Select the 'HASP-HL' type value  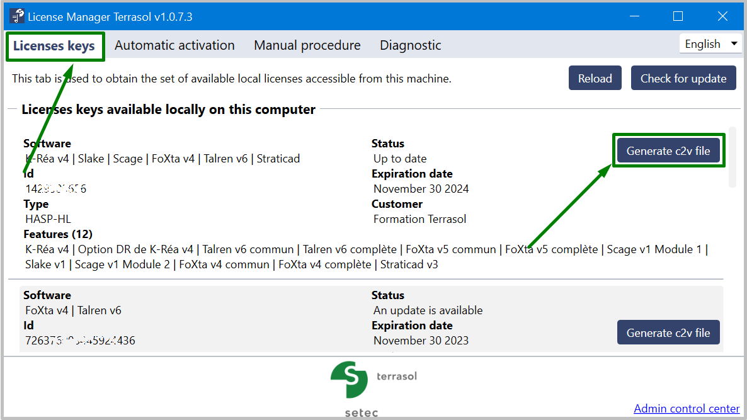(x=48, y=219)
